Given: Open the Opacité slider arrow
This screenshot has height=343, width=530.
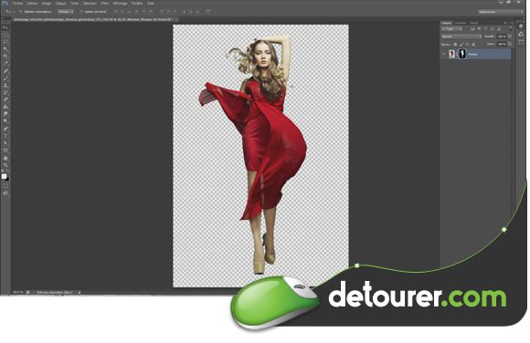Looking at the screenshot, I should pyautogui.click(x=510, y=36).
